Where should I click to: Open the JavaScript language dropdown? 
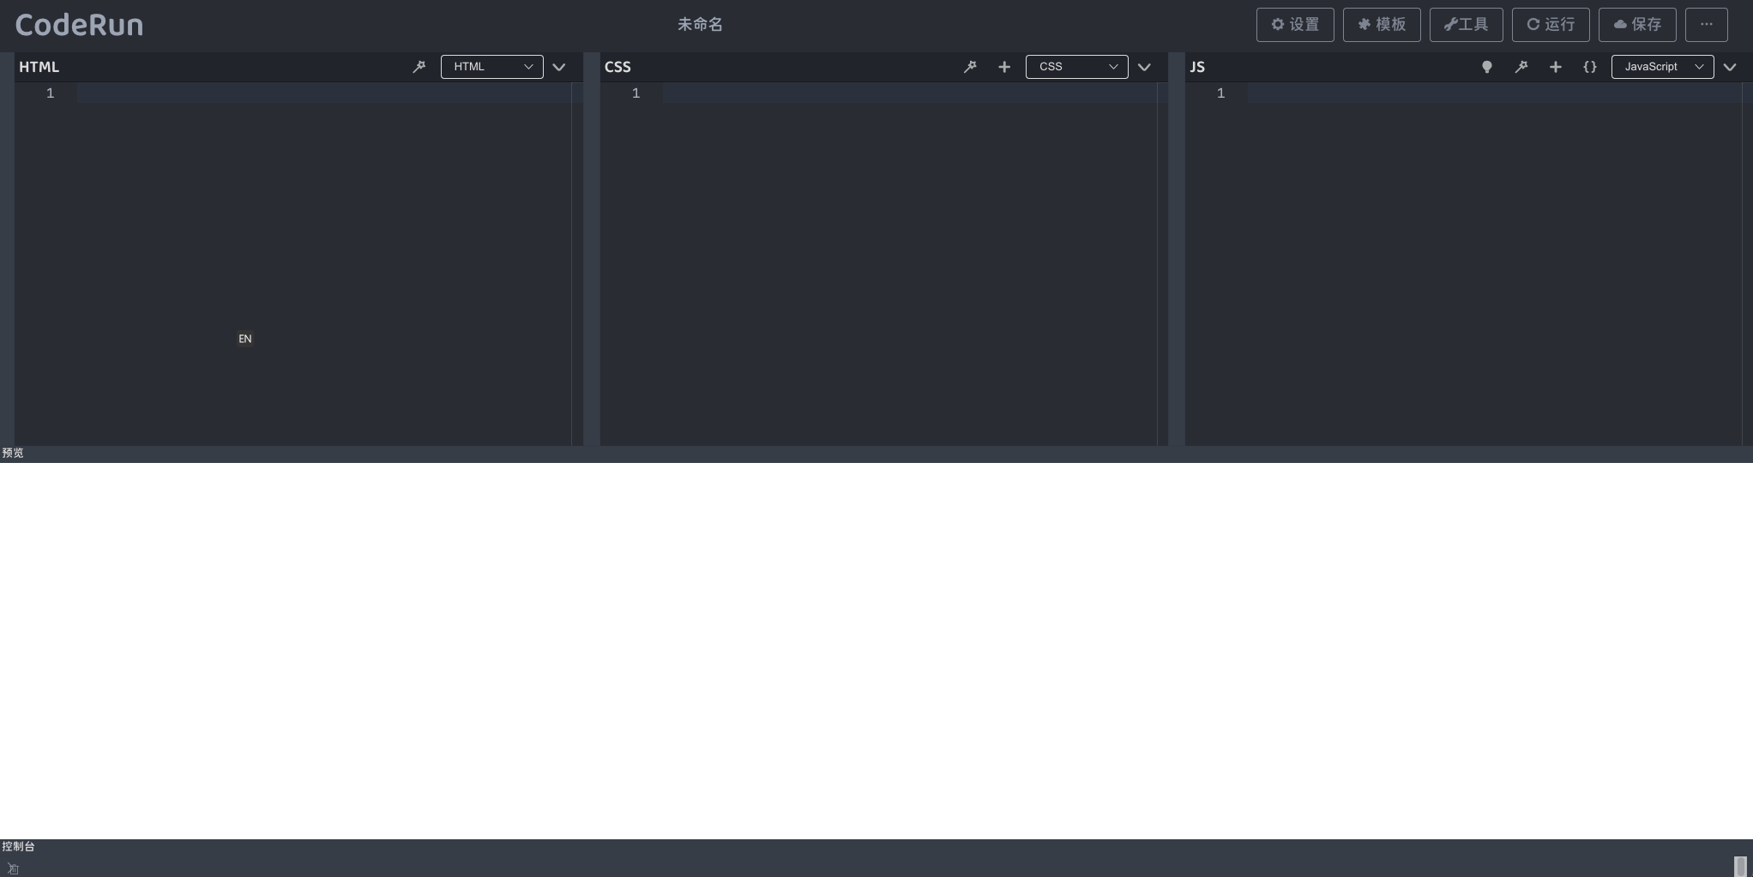(x=1662, y=67)
